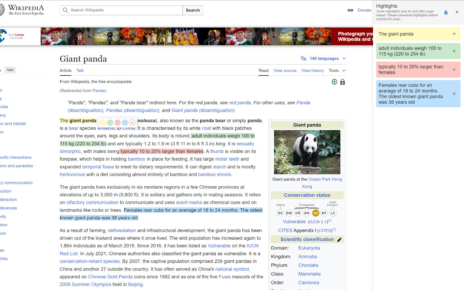Open the red panda link

(x=240, y=103)
